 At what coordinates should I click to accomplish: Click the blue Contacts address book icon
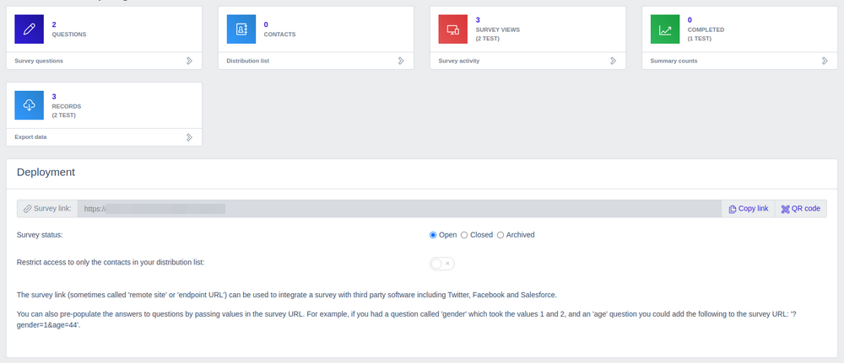pos(241,29)
